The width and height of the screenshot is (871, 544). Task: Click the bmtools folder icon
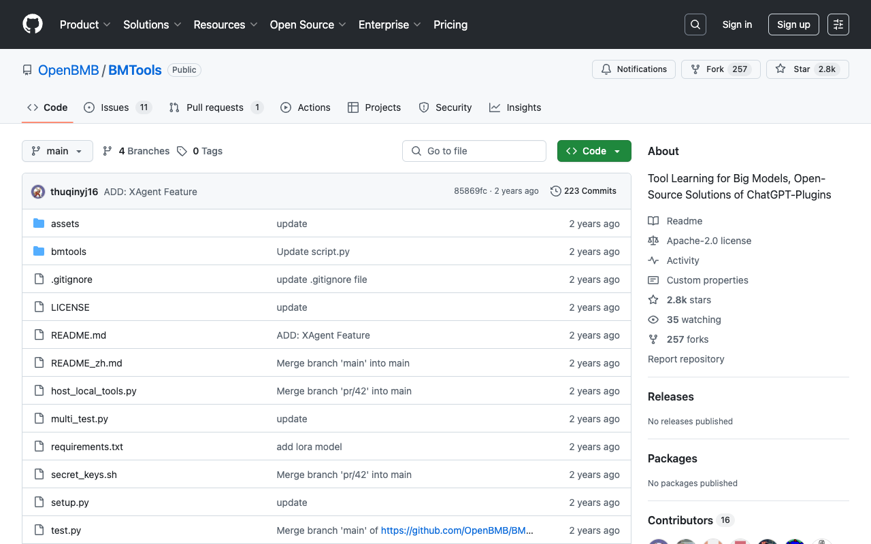coord(39,252)
